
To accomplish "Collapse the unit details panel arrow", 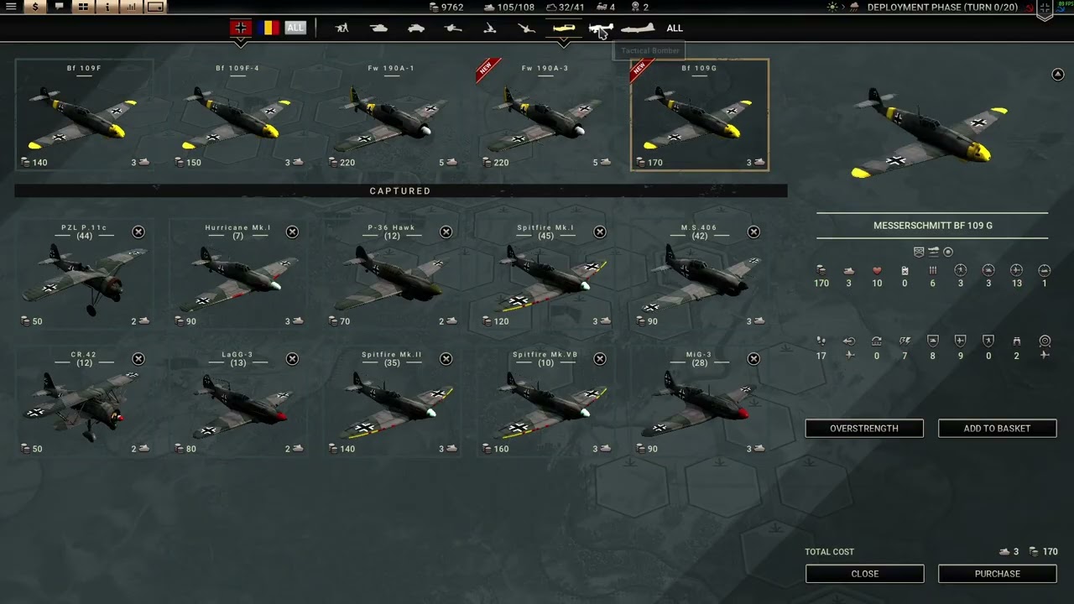I will [1057, 75].
